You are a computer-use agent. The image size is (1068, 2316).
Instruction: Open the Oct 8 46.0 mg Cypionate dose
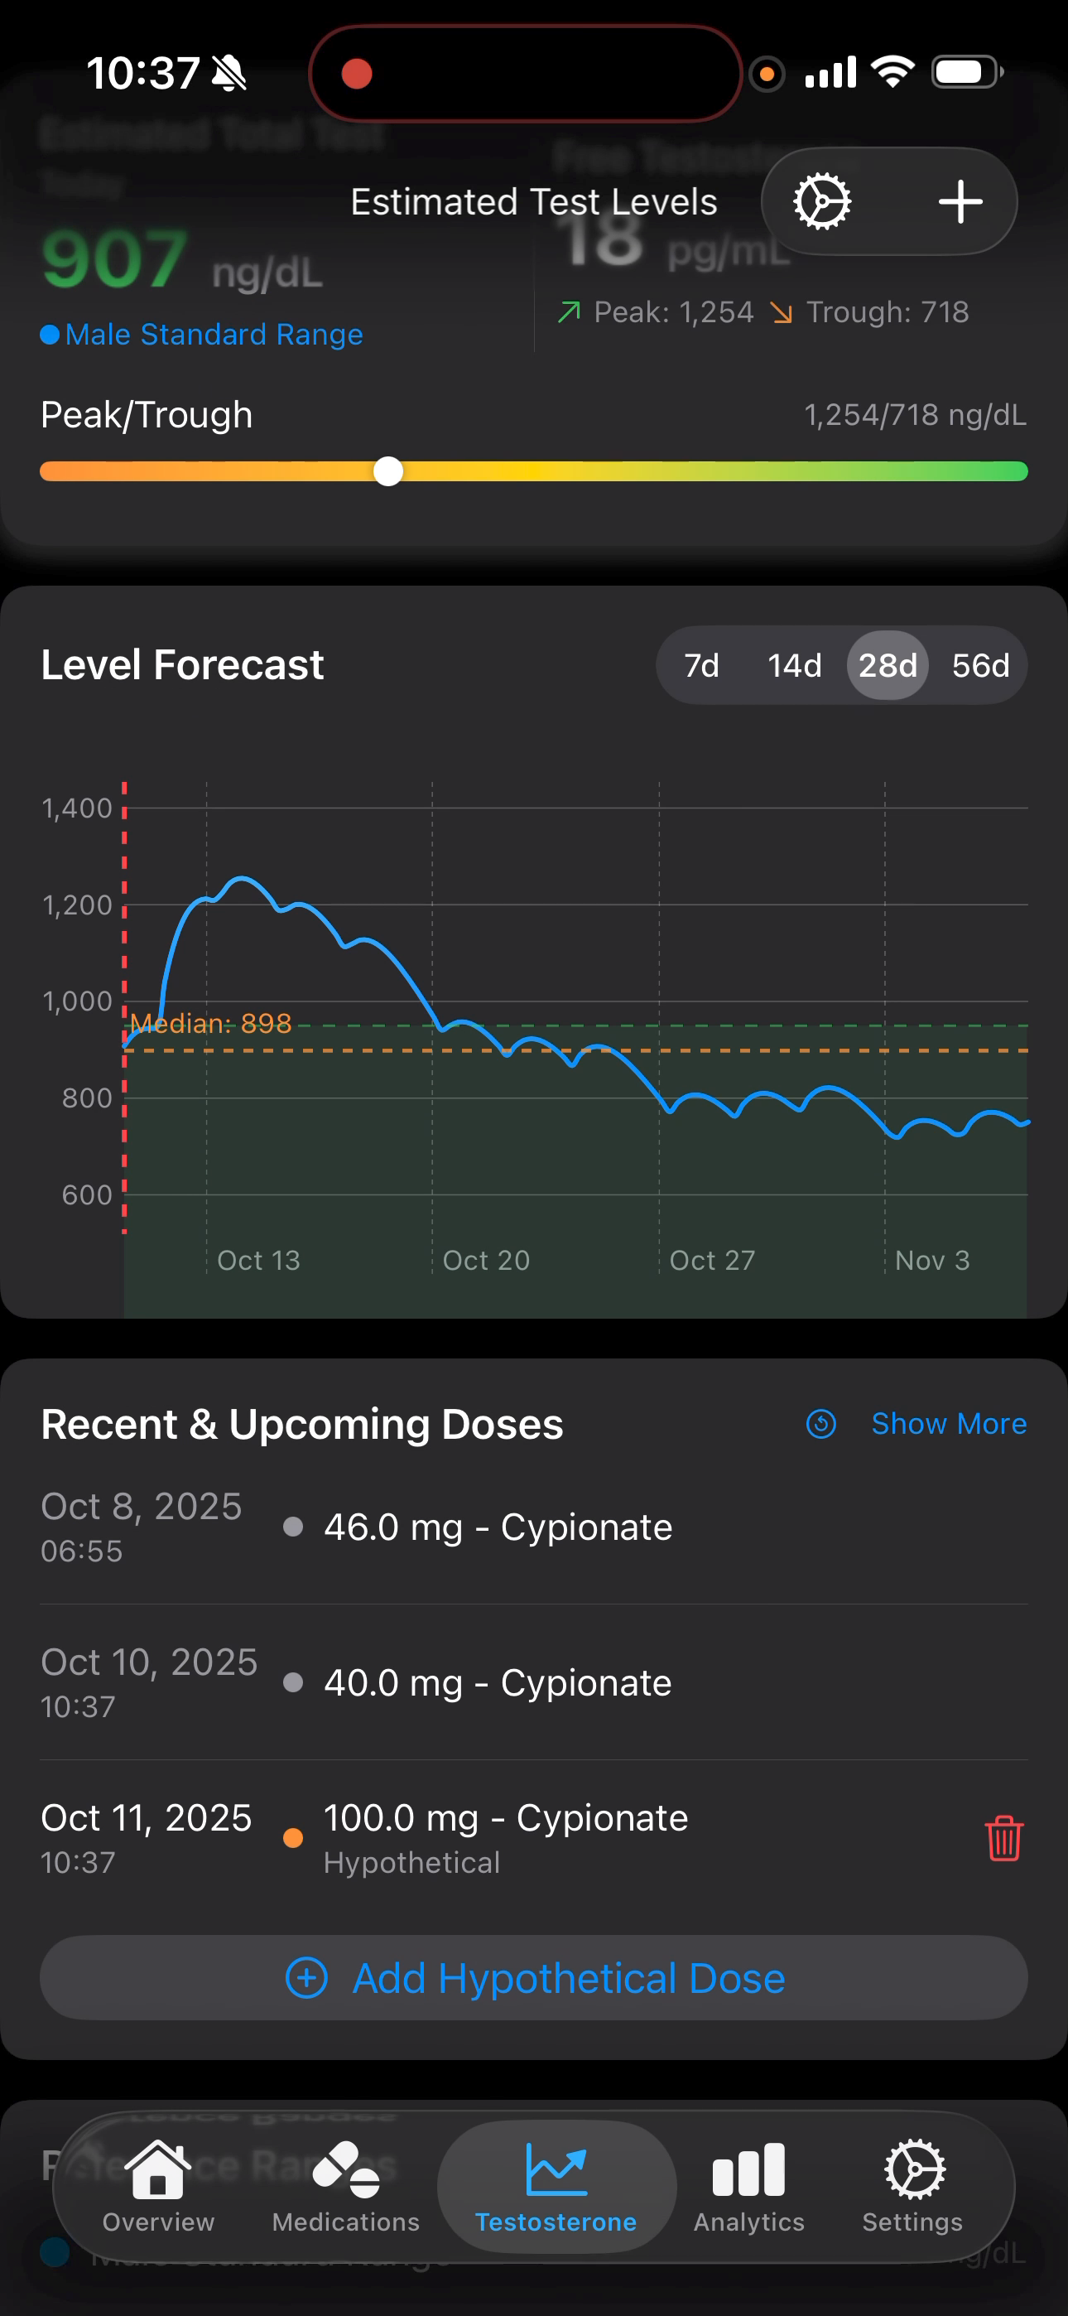(x=497, y=1527)
